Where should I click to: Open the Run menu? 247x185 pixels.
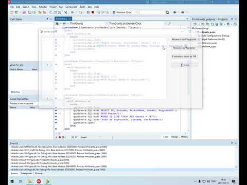(x=61, y=7)
